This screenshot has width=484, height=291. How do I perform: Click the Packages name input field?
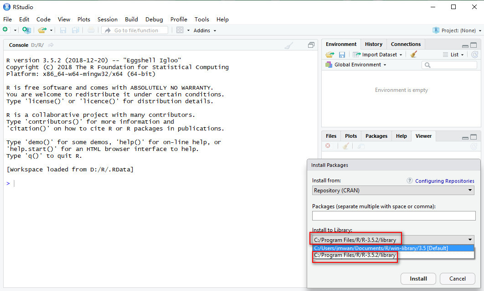393,216
